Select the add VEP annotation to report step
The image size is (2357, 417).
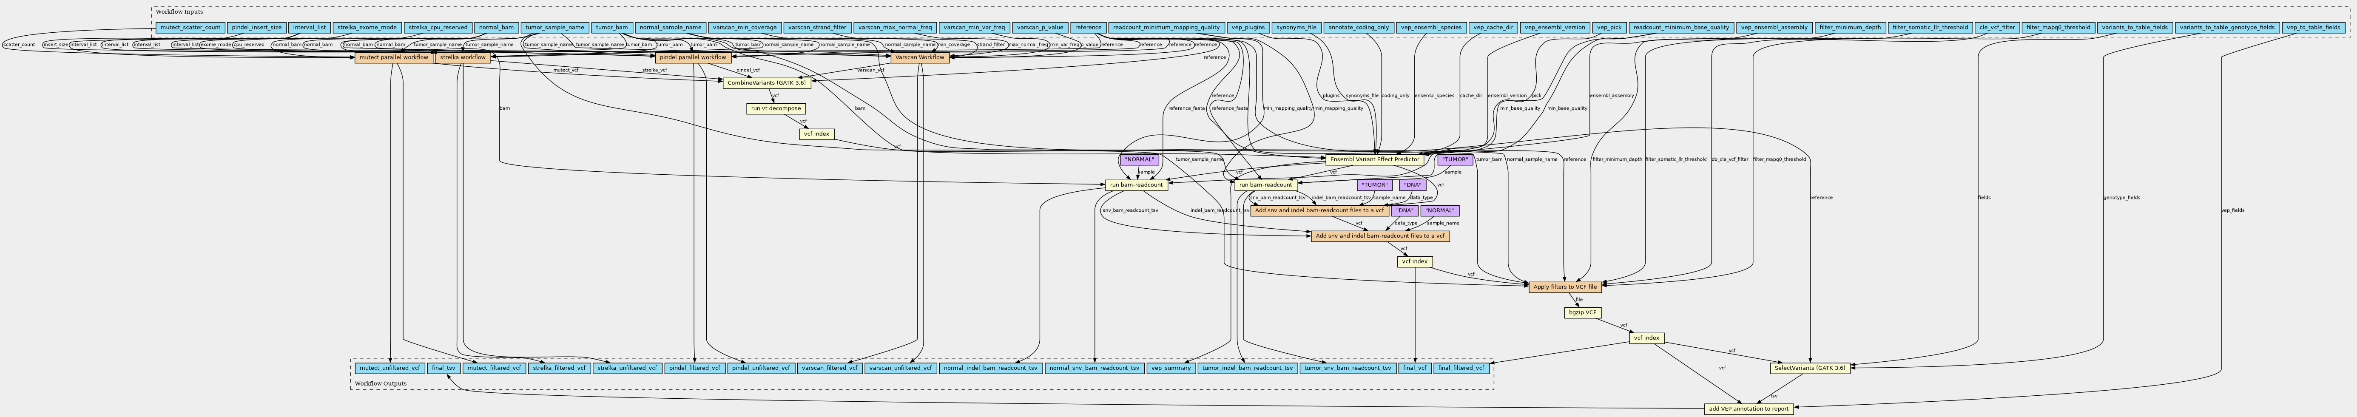coord(1749,409)
